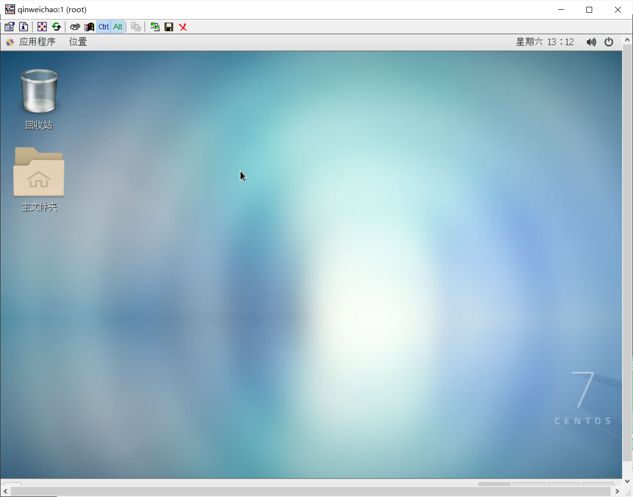Click the file transfer toolbar icon
The height and width of the screenshot is (497, 633).
[x=136, y=27]
